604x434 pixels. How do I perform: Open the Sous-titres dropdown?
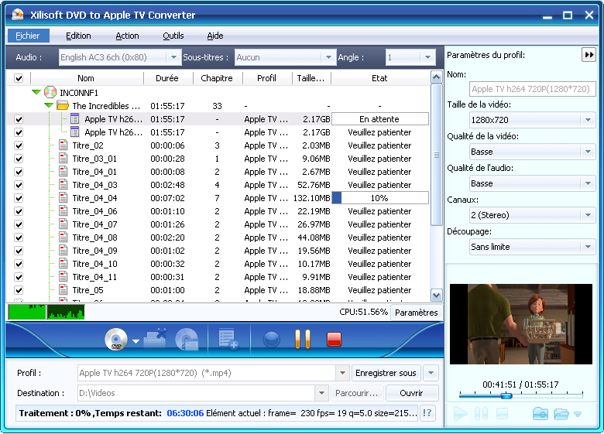(x=328, y=57)
